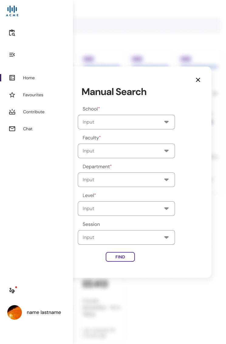Open the Department dropdown

tap(126, 180)
